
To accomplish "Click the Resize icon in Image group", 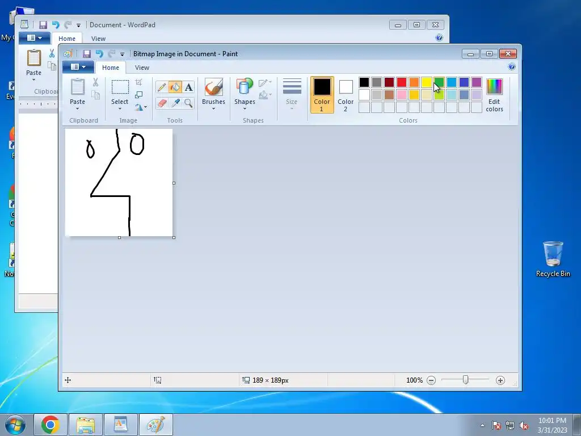I will [x=138, y=95].
